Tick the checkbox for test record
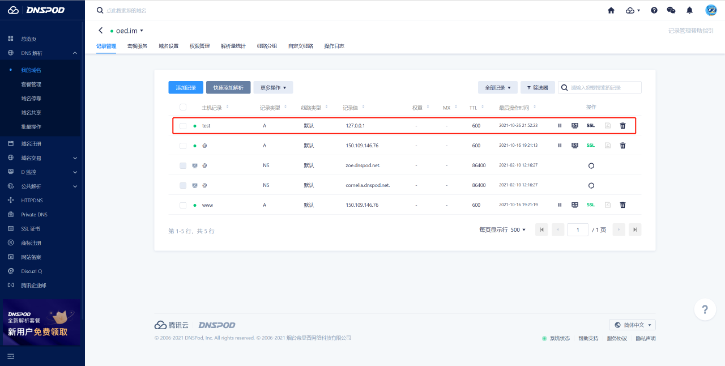Image resolution: width=725 pixels, height=366 pixels. 183,126
